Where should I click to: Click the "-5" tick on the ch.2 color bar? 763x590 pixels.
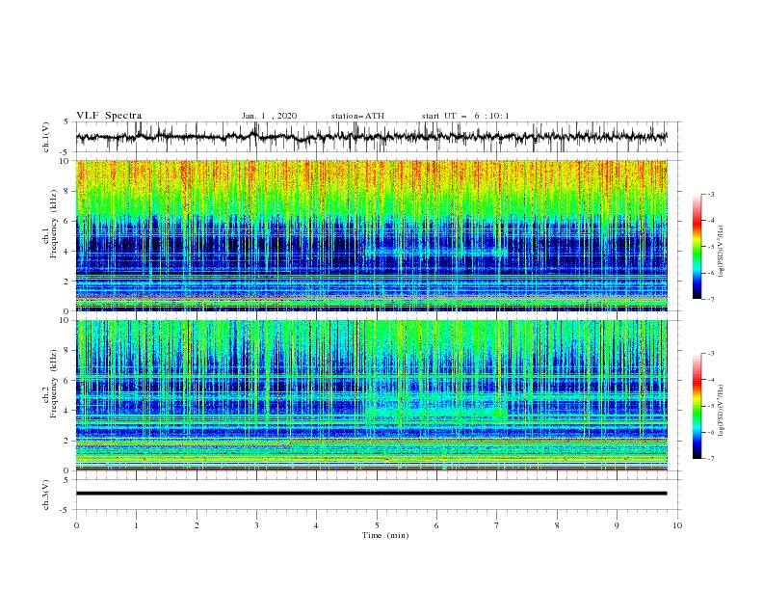pos(711,406)
